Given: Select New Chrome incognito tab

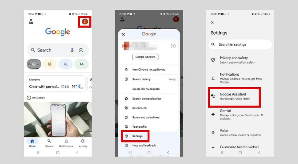Looking at the screenshot, I should point(149,70).
